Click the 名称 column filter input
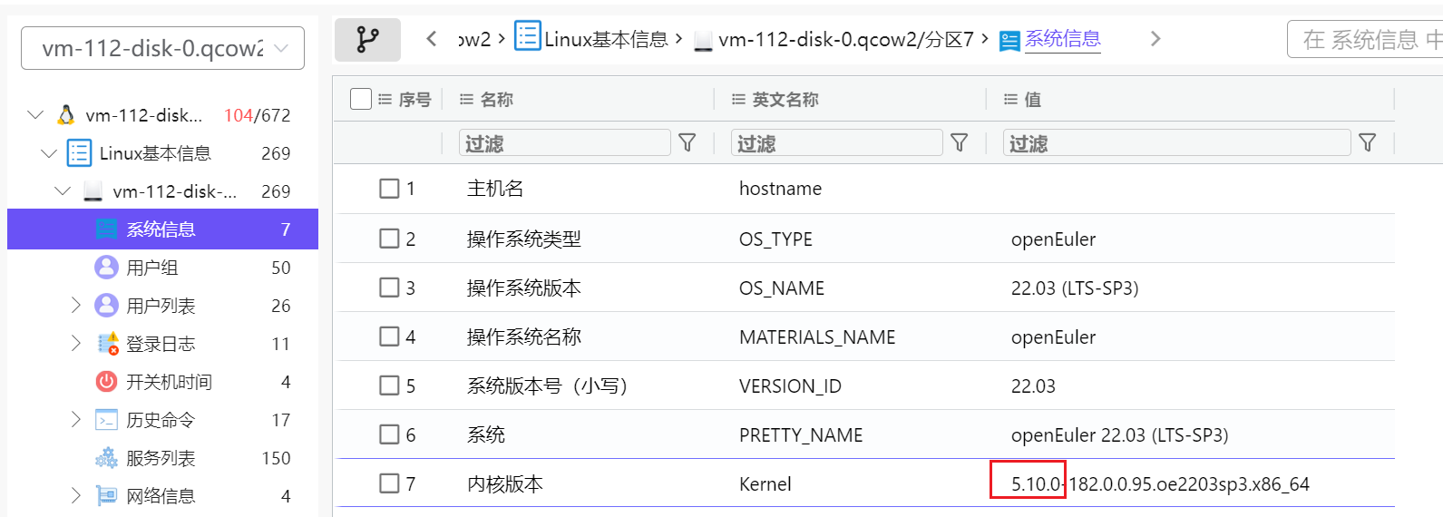The width and height of the screenshot is (1443, 517). pyautogui.click(x=565, y=143)
